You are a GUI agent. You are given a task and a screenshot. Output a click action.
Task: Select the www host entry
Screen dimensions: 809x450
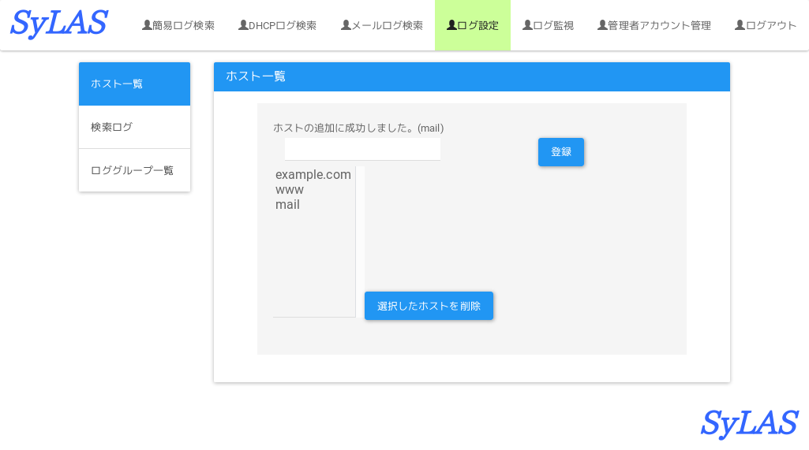[290, 190]
